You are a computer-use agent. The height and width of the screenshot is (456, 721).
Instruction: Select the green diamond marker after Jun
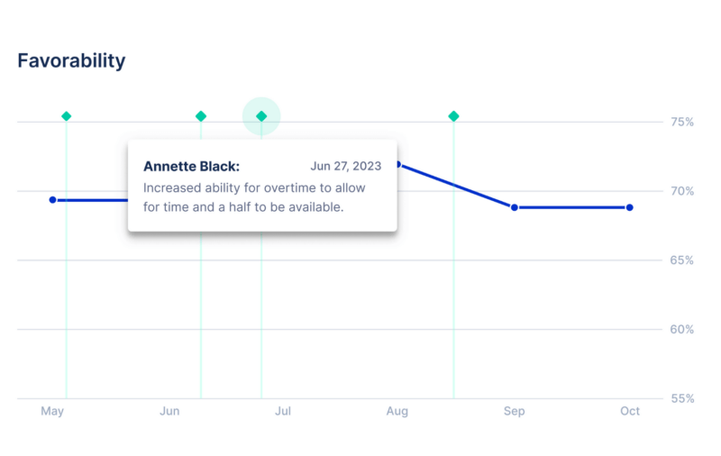pos(201,116)
